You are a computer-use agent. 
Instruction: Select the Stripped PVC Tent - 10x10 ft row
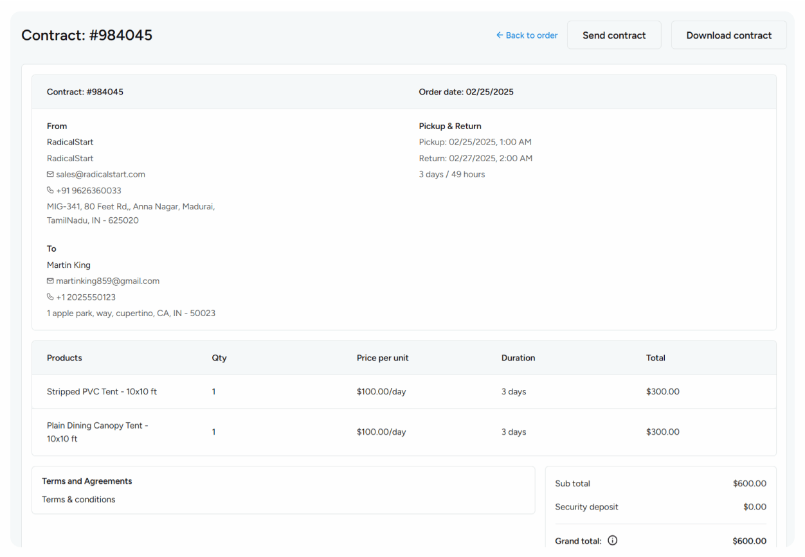[102, 391]
